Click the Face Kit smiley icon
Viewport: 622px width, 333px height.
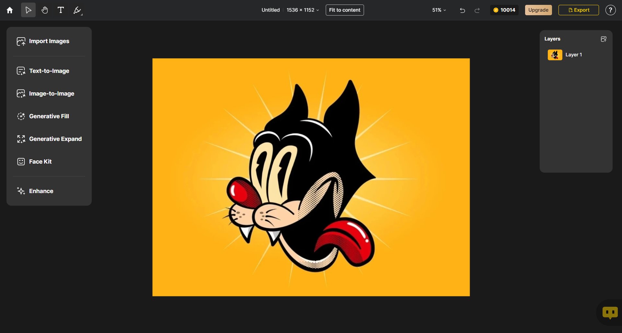click(21, 162)
